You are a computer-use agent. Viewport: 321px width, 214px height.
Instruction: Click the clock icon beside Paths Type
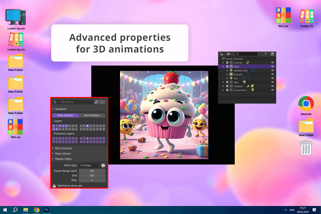click(x=103, y=165)
